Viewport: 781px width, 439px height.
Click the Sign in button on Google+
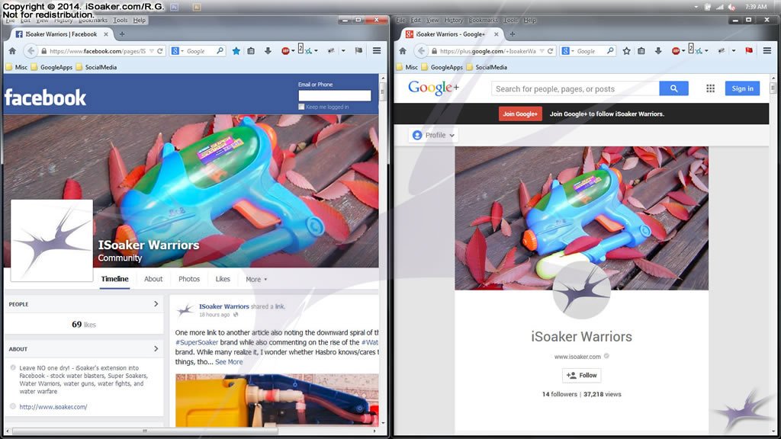pos(742,88)
